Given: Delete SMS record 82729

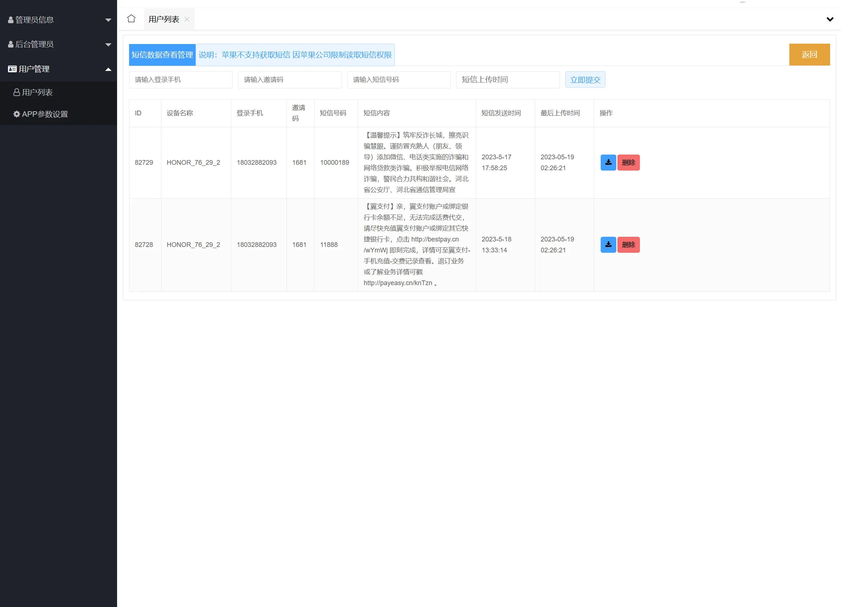Looking at the screenshot, I should [x=628, y=163].
